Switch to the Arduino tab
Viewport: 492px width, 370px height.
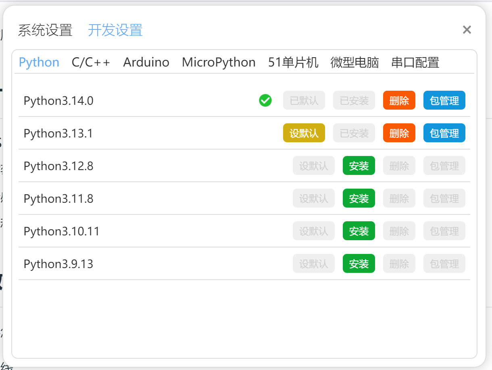tap(146, 62)
